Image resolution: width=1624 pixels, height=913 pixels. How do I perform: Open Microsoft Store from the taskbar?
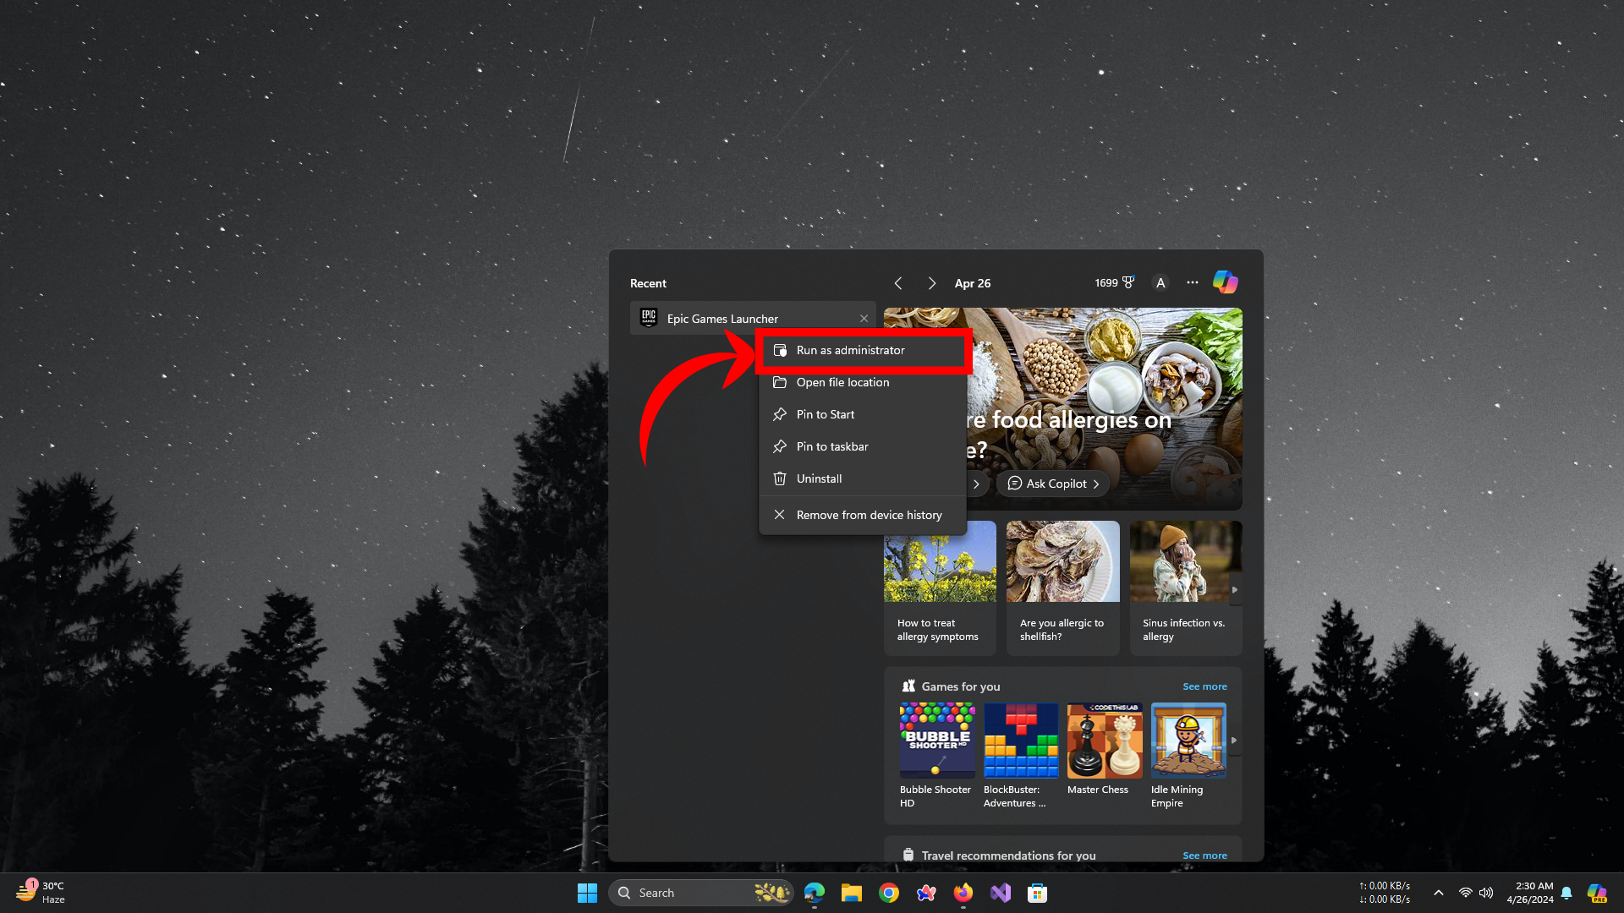[1037, 893]
